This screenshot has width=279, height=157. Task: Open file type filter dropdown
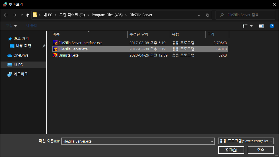click(x=246, y=141)
